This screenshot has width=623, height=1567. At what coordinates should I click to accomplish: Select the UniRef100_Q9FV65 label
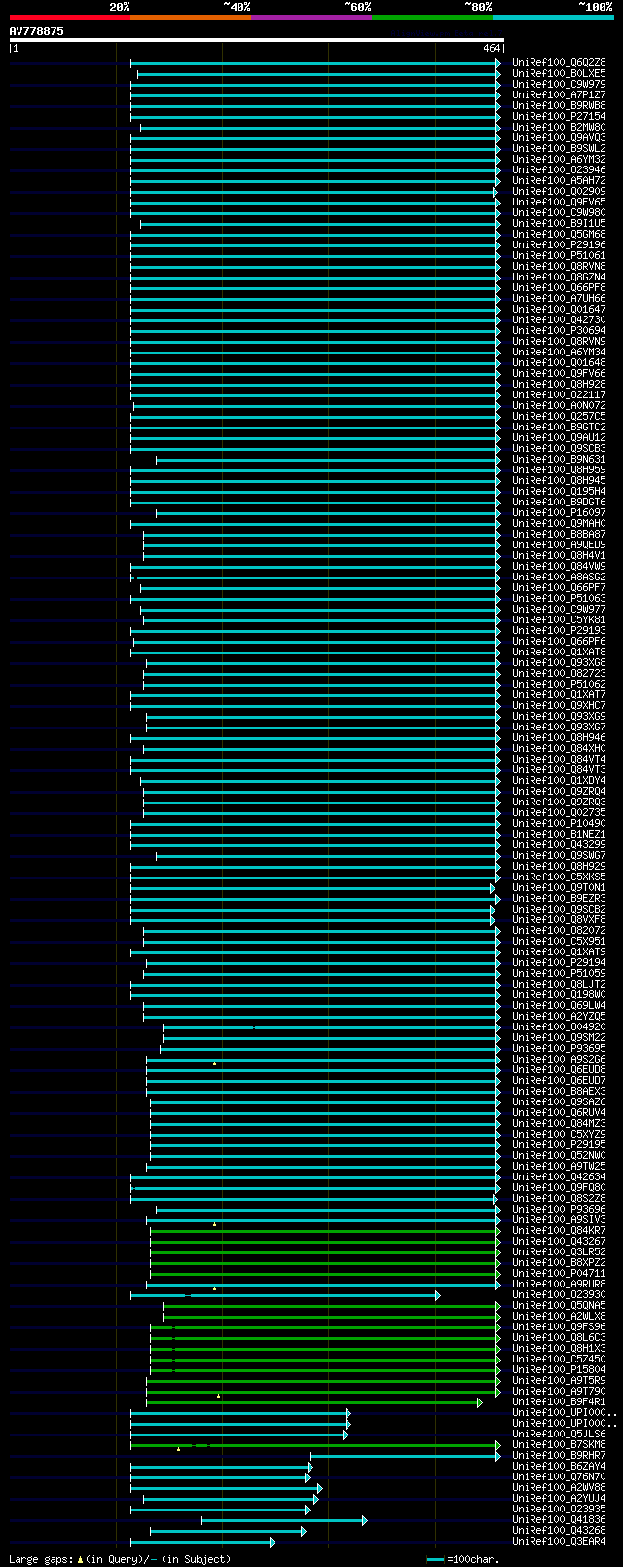pos(559,202)
